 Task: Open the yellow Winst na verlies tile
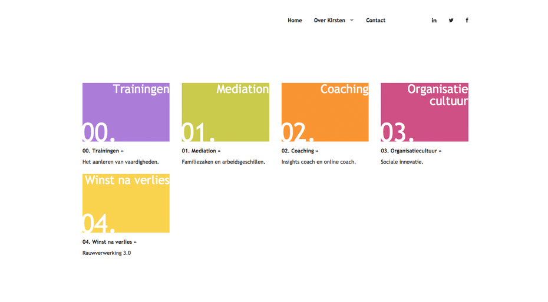pos(126,203)
